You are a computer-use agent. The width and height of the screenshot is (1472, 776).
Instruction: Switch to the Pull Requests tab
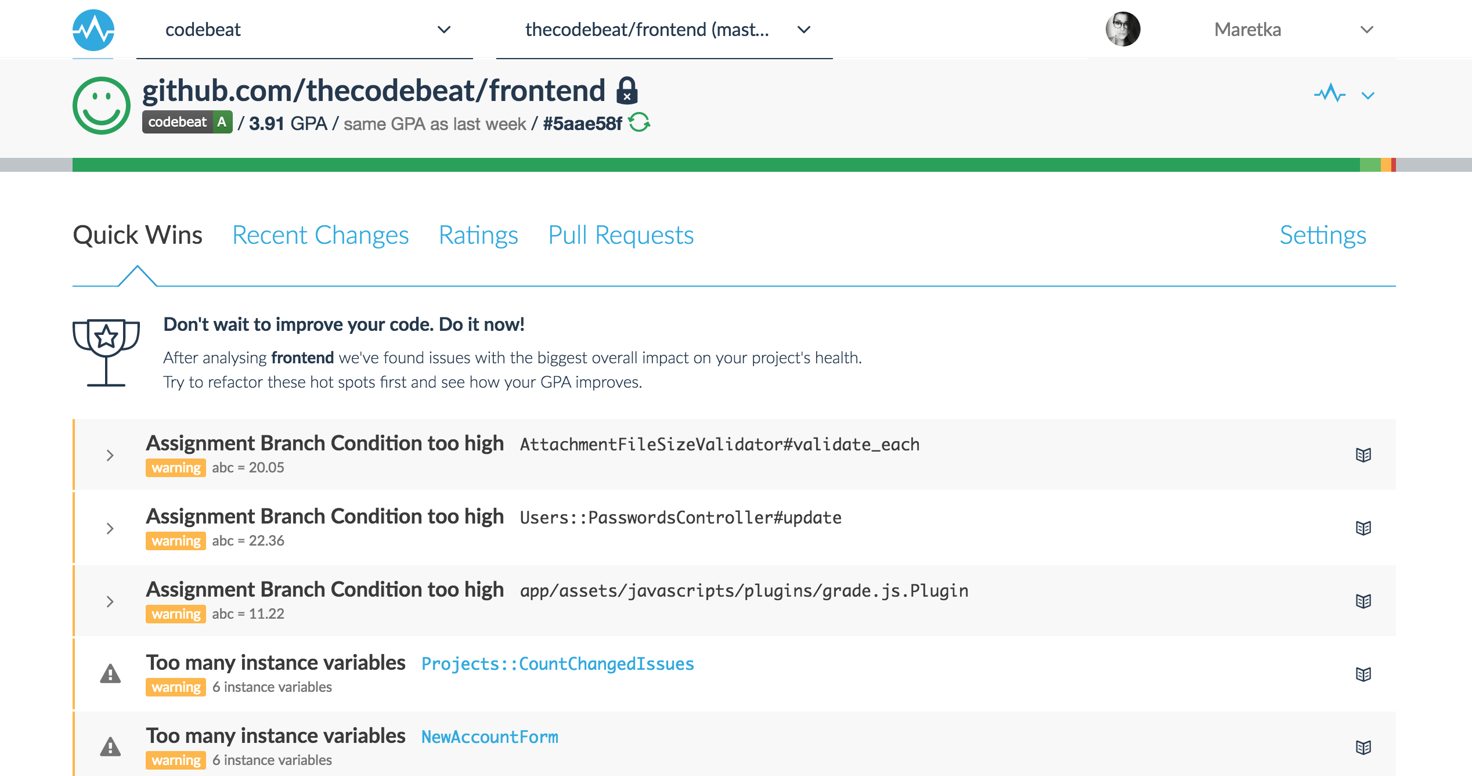[620, 235]
